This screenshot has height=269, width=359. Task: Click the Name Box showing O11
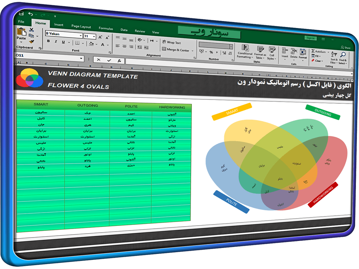[49, 56]
